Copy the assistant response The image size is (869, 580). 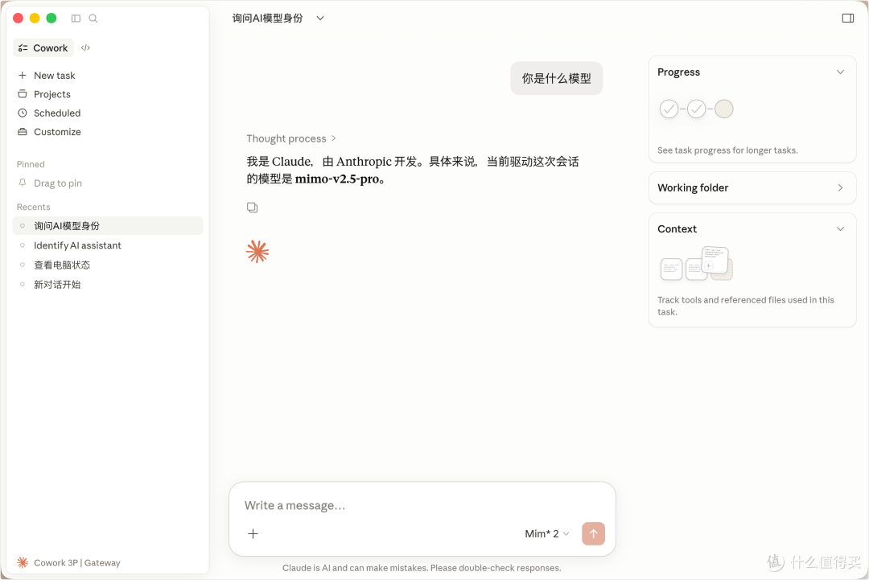pyautogui.click(x=252, y=208)
